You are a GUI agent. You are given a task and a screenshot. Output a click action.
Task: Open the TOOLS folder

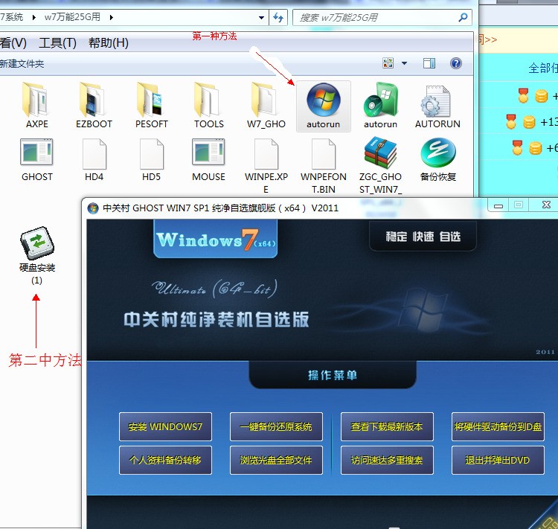point(208,106)
